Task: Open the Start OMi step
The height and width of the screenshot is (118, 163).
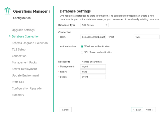Action: coord(18,82)
